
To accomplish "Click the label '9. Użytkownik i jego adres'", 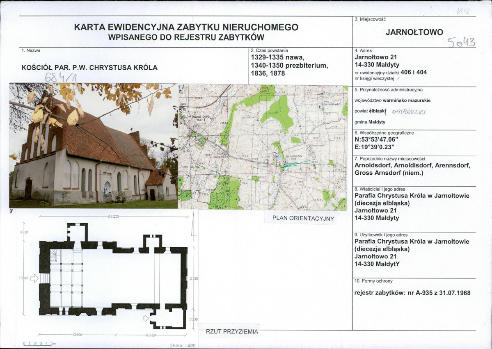I will click(381, 235).
